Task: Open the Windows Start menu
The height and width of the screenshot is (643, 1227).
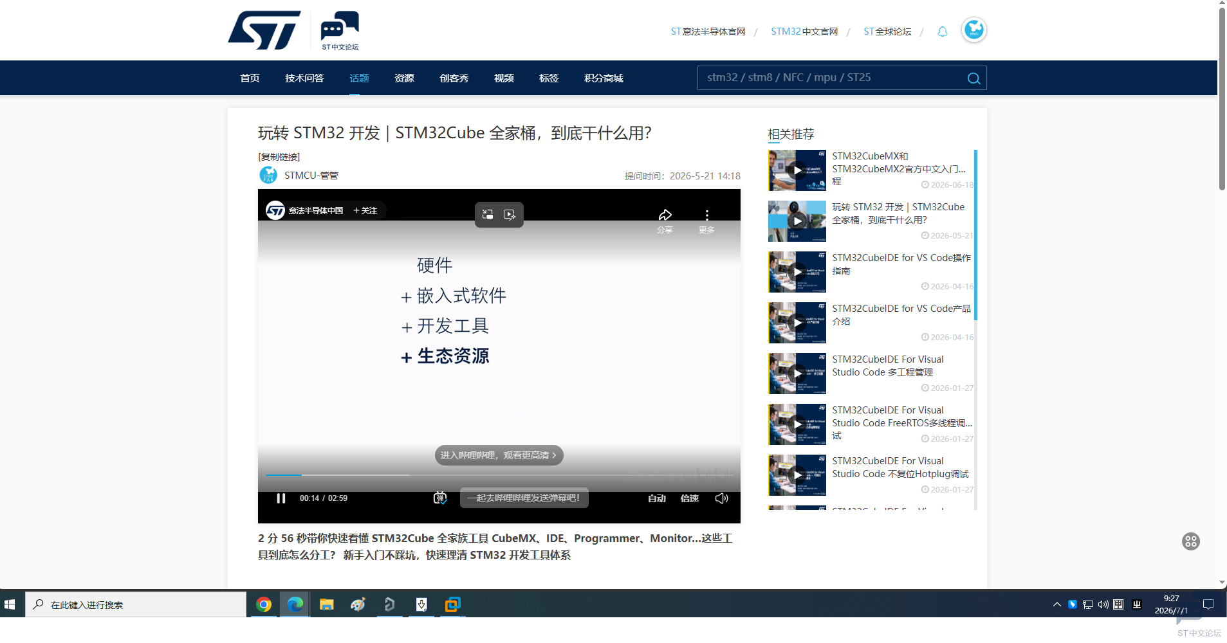Action: click(10, 604)
